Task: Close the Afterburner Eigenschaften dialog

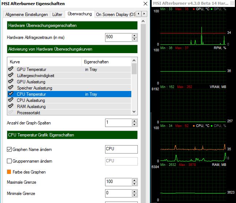Action: [145, 4]
